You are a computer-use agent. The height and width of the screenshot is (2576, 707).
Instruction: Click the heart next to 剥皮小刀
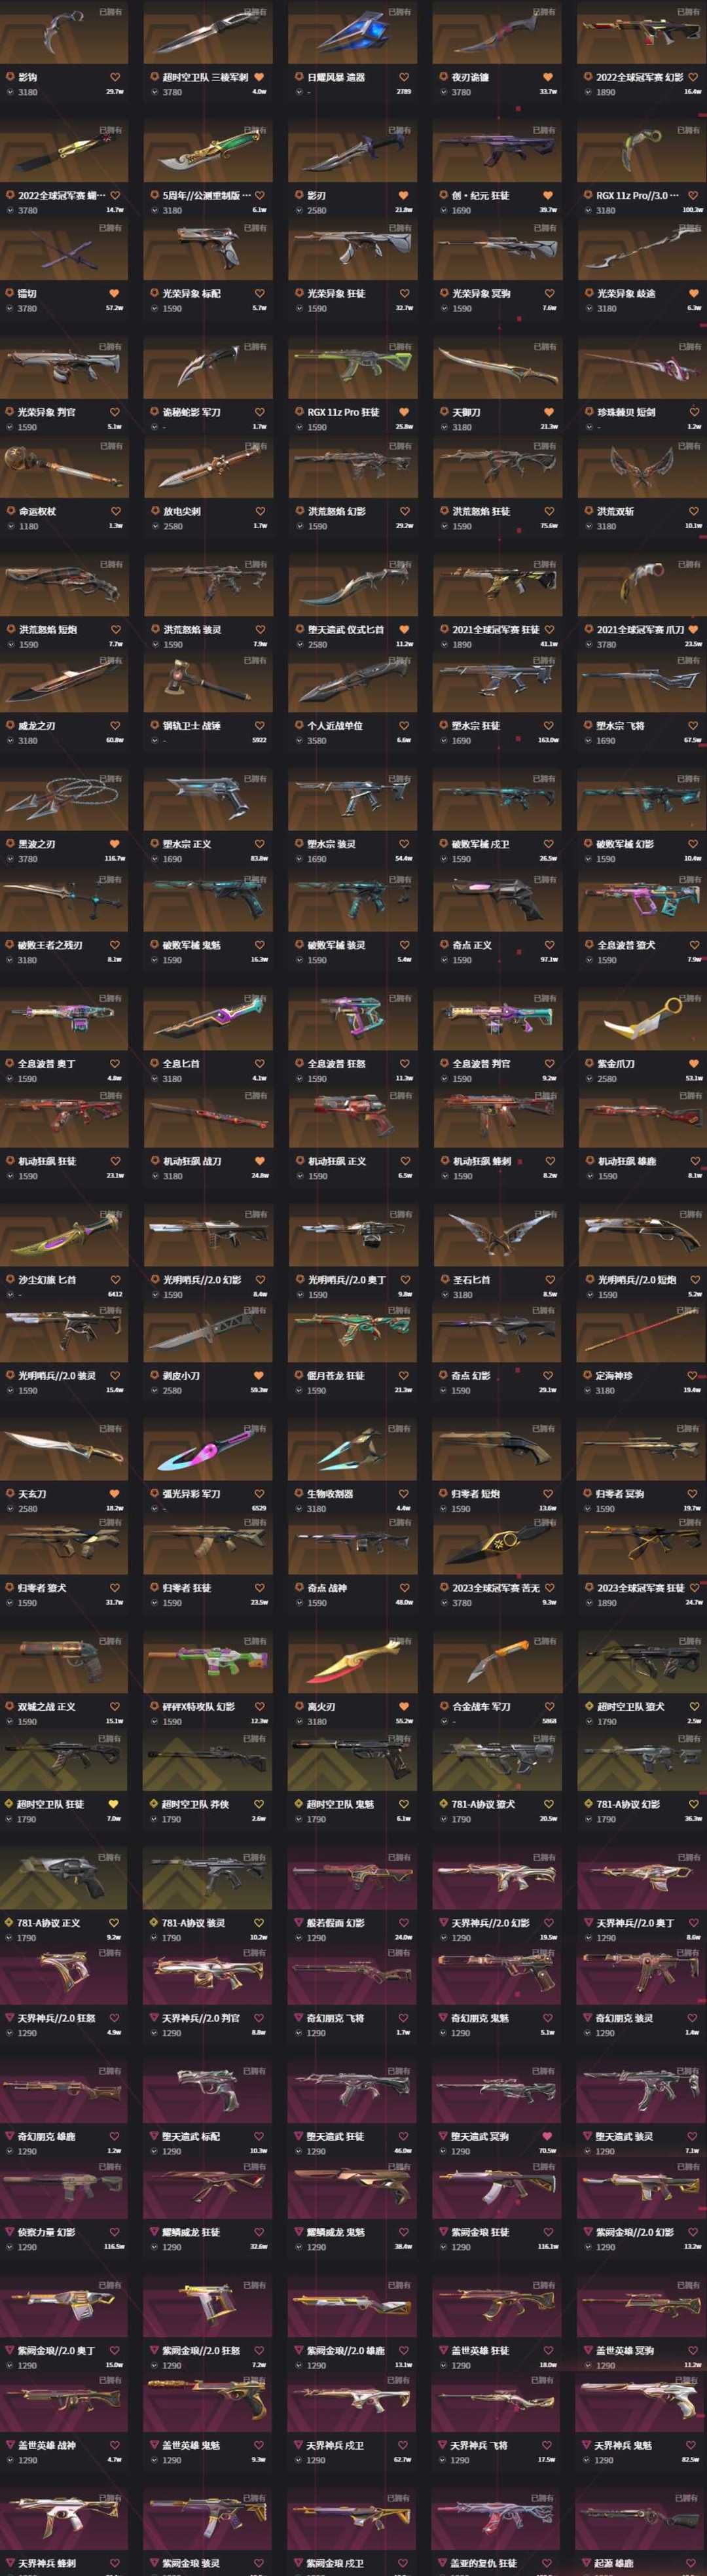point(259,1376)
